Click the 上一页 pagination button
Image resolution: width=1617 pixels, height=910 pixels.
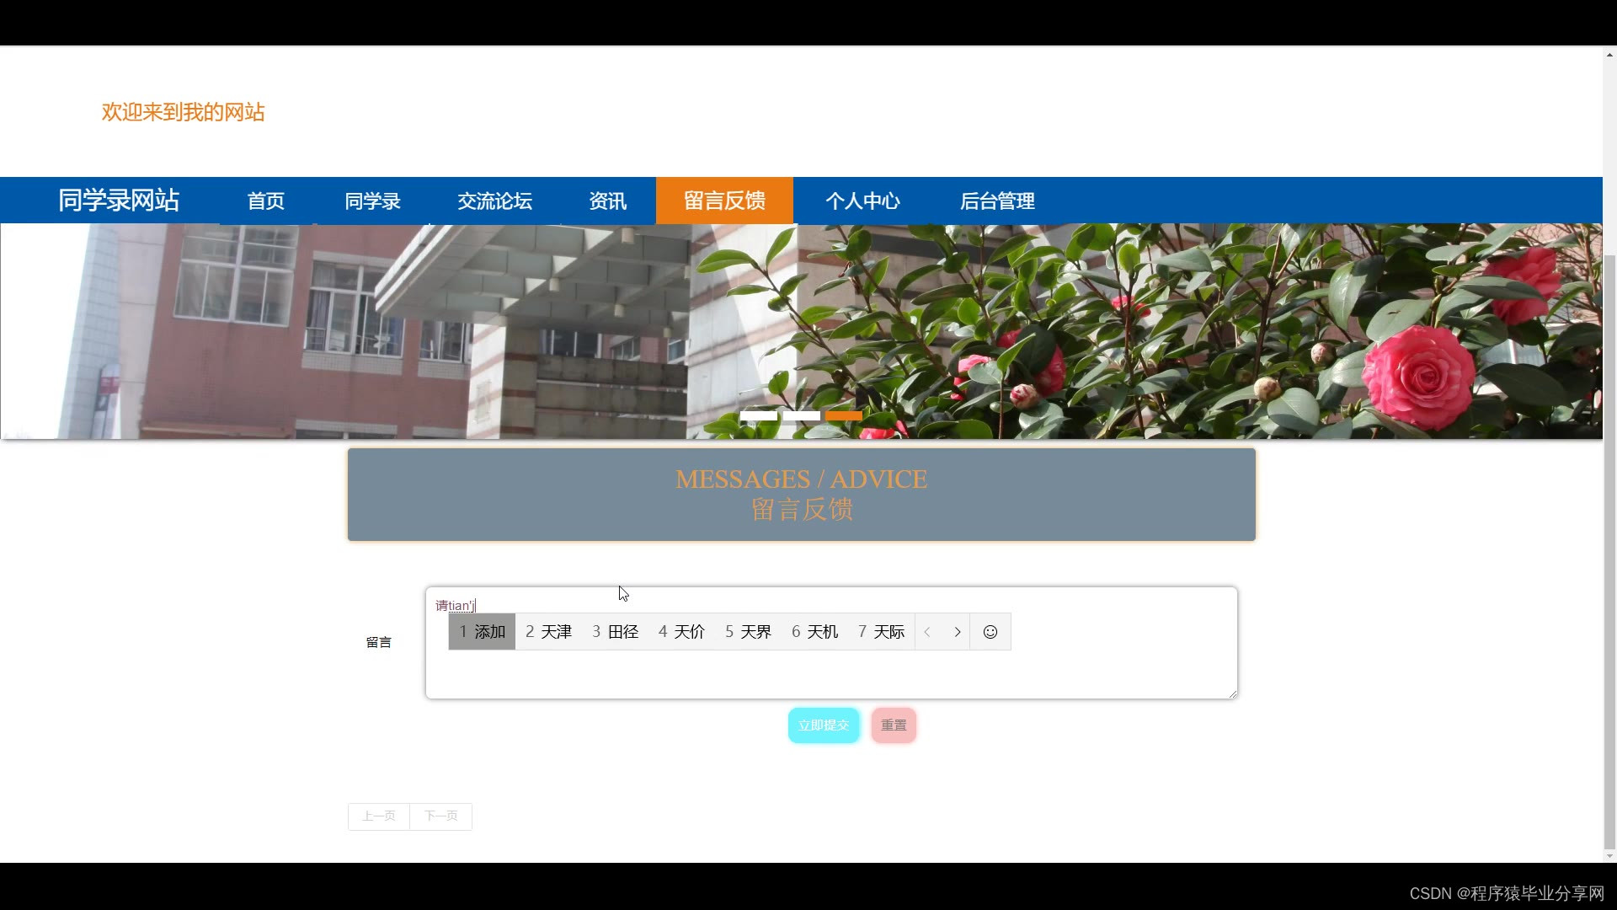pyautogui.click(x=378, y=816)
